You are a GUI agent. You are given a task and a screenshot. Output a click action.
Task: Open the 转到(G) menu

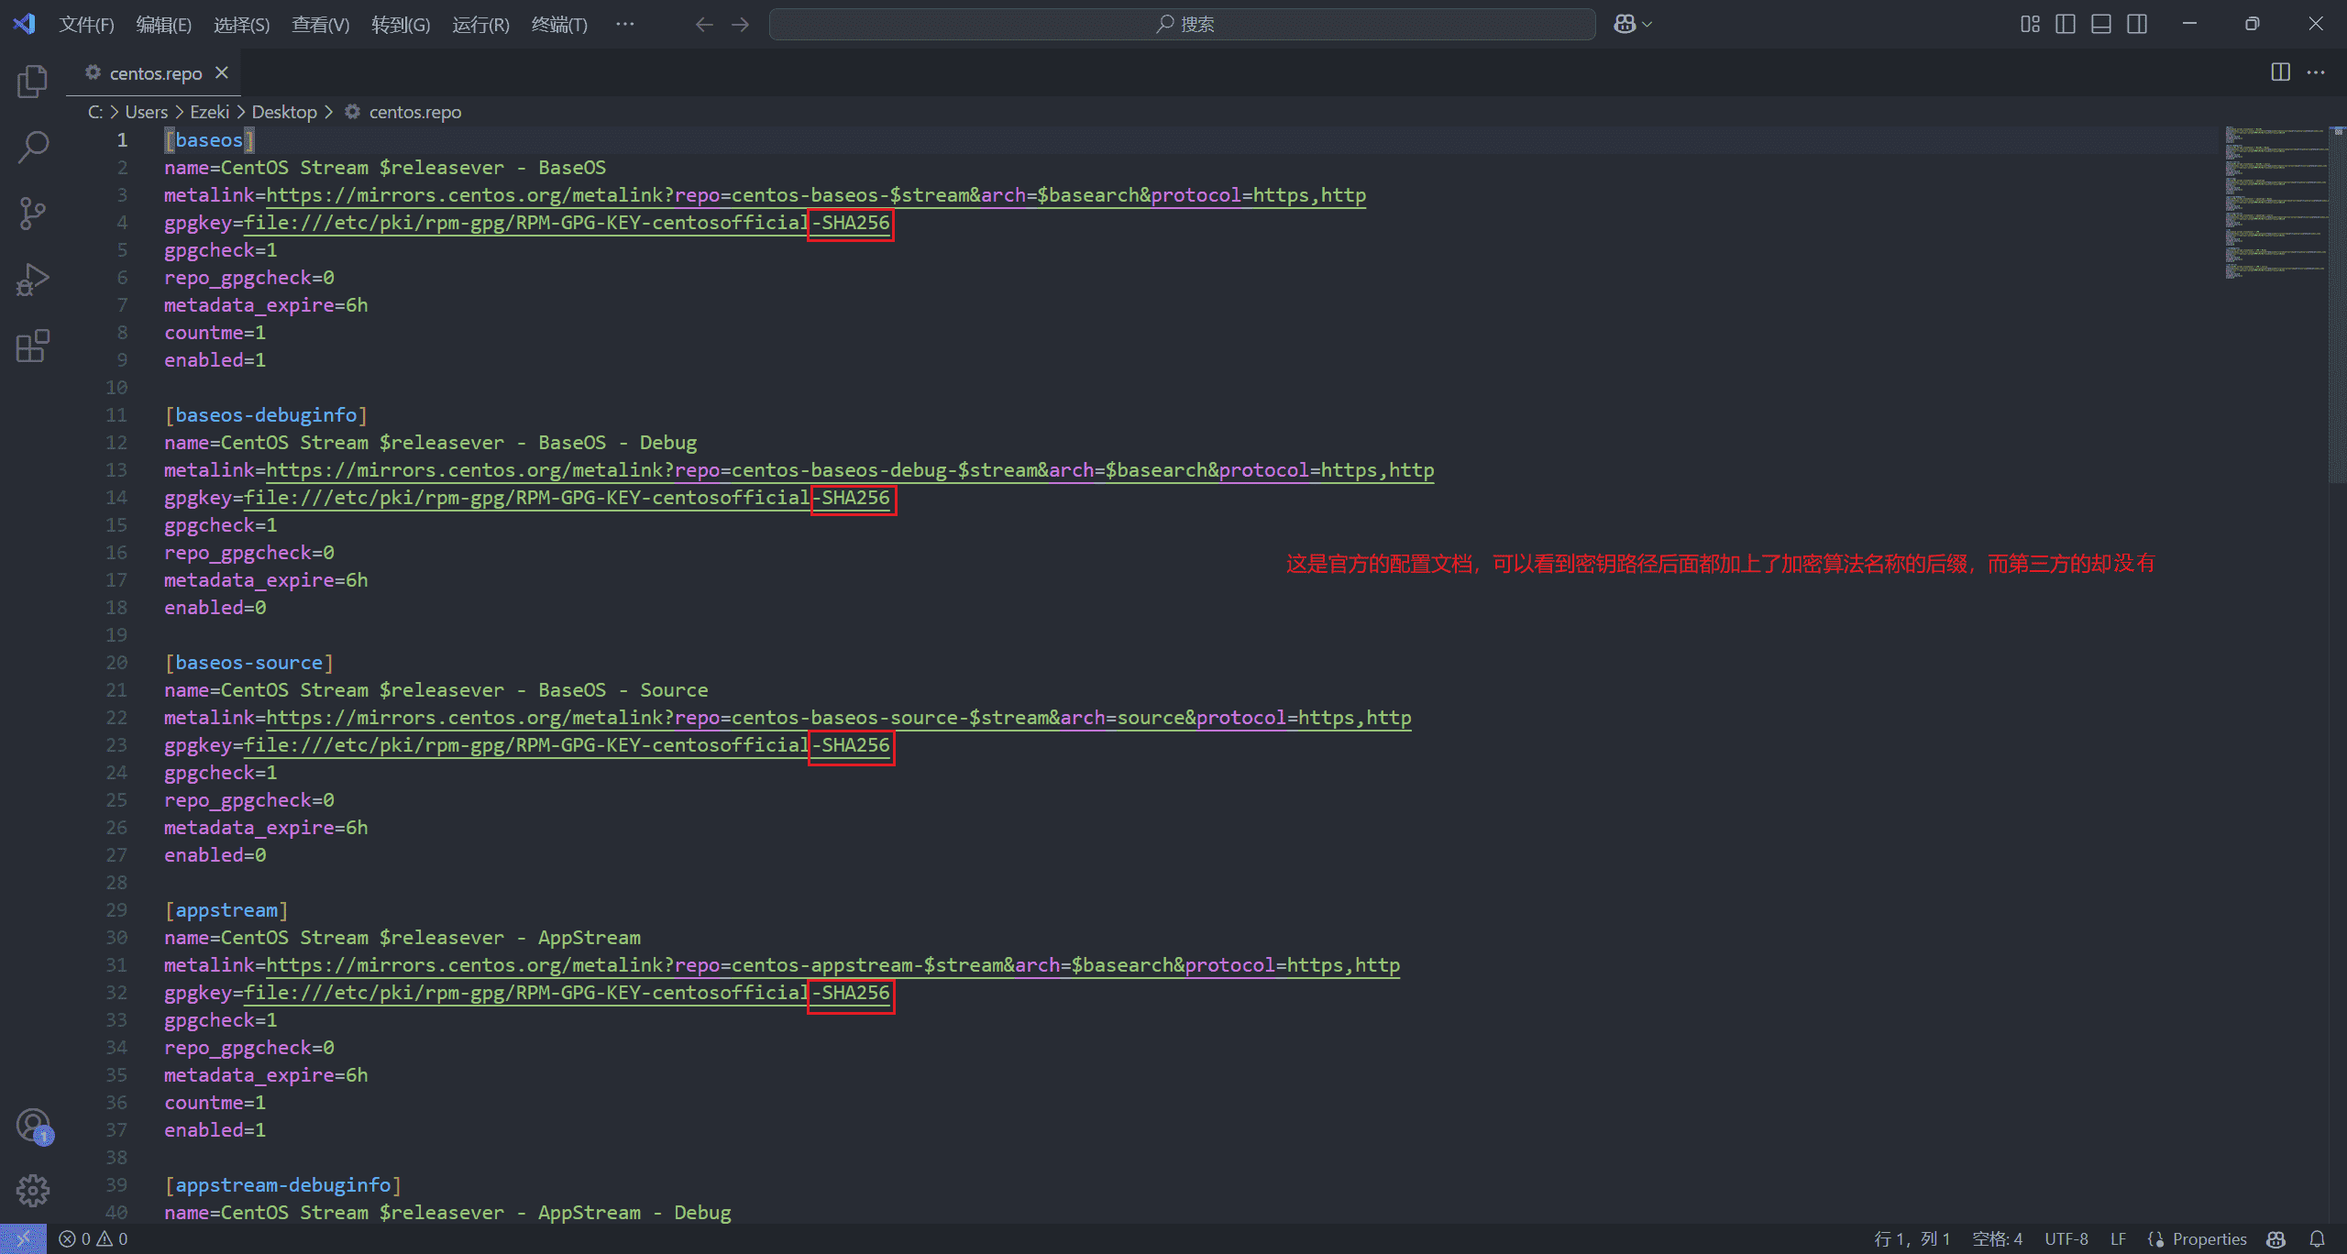[401, 25]
